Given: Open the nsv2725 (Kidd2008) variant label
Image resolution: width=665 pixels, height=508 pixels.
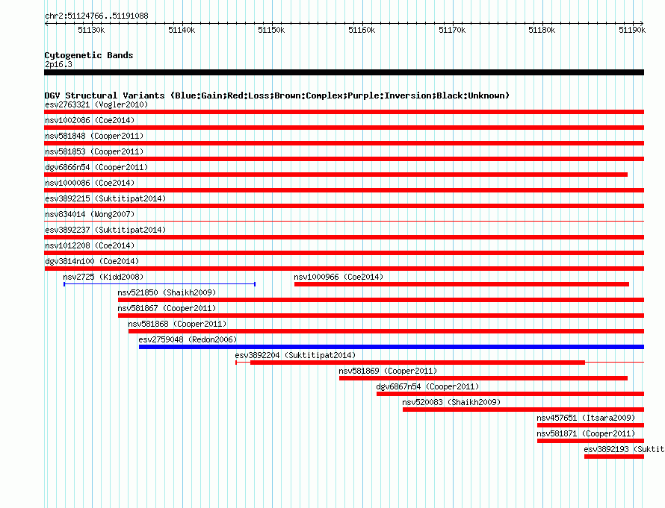Looking at the screenshot, I should click(x=103, y=277).
